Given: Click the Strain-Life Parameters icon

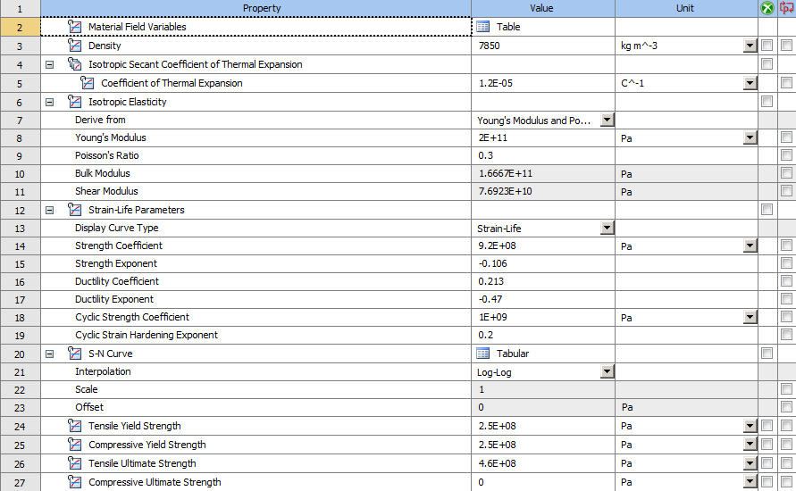Looking at the screenshot, I should pos(75,210).
